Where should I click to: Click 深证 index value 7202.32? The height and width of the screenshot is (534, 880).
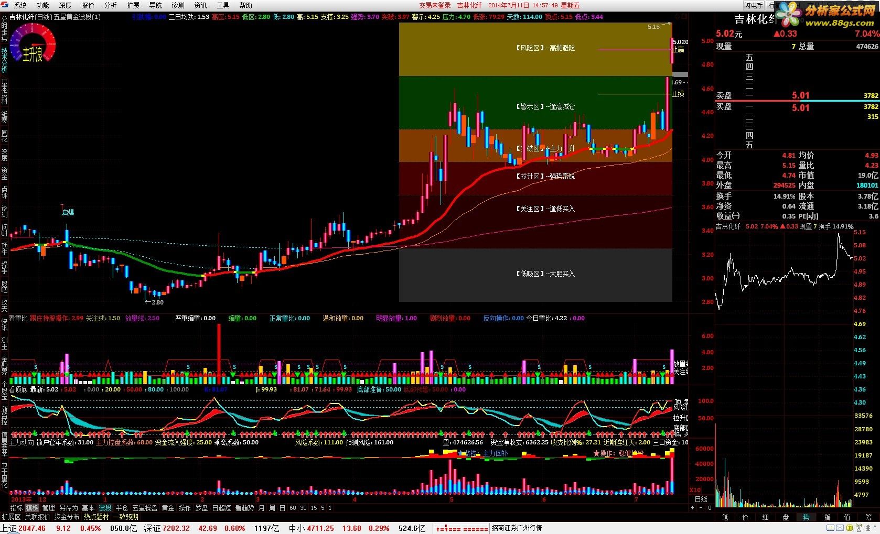tap(176, 528)
